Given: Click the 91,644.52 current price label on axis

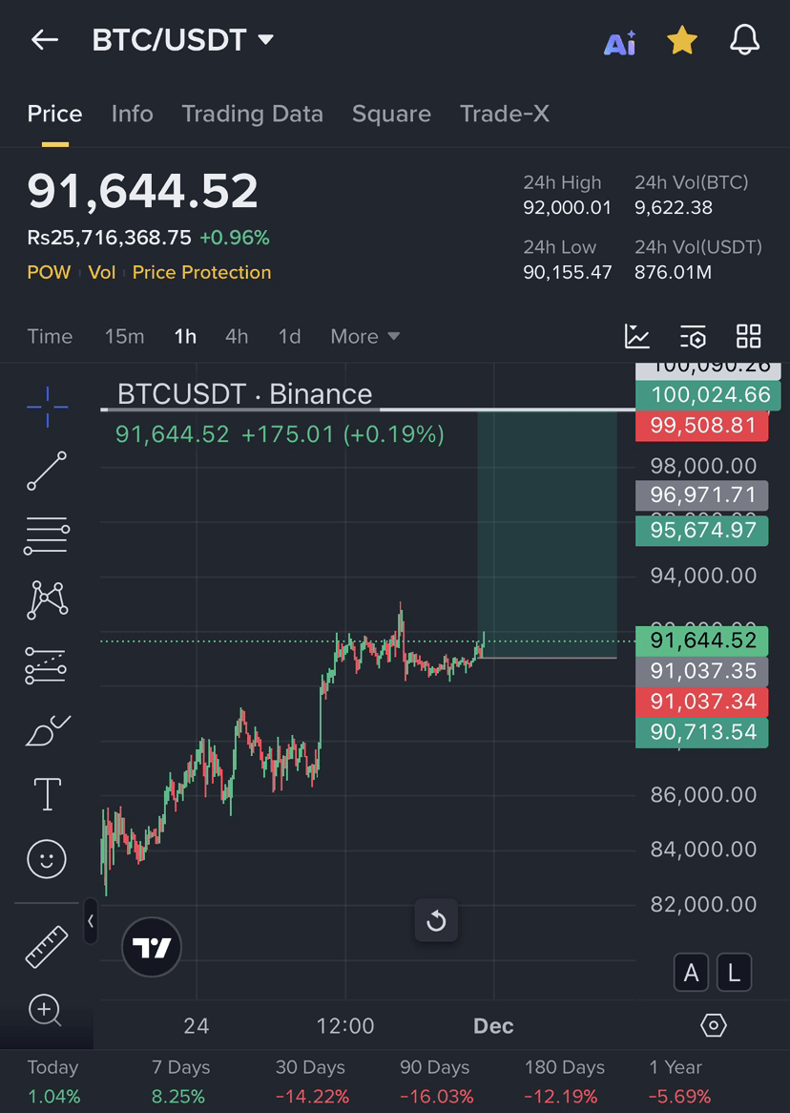Looking at the screenshot, I should pos(702,640).
